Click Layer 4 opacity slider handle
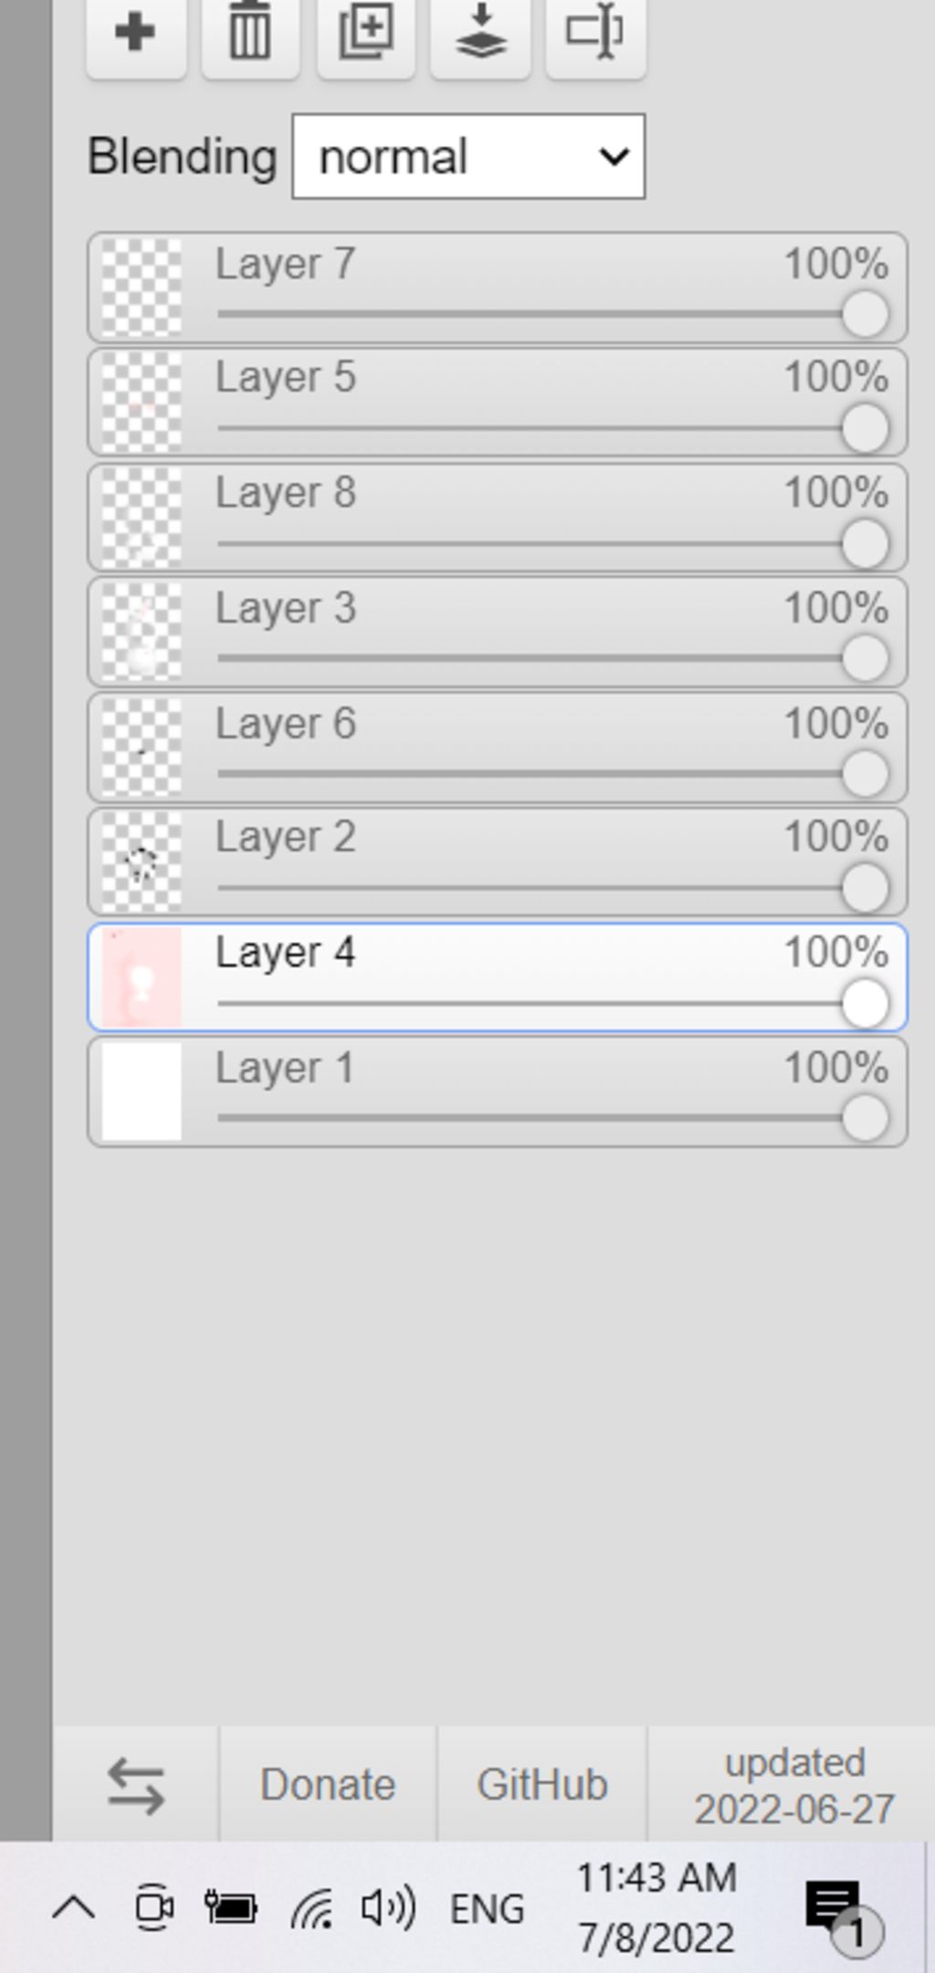 click(x=865, y=1004)
